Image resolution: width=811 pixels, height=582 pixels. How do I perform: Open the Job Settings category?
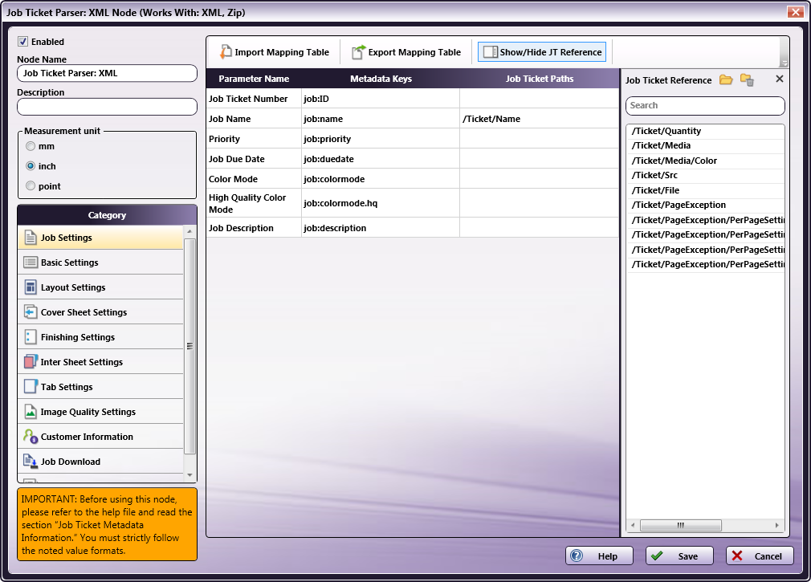[x=101, y=238]
